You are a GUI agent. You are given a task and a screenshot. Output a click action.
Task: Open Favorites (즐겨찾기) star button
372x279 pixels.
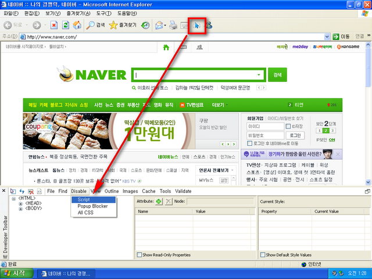(123, 25)
